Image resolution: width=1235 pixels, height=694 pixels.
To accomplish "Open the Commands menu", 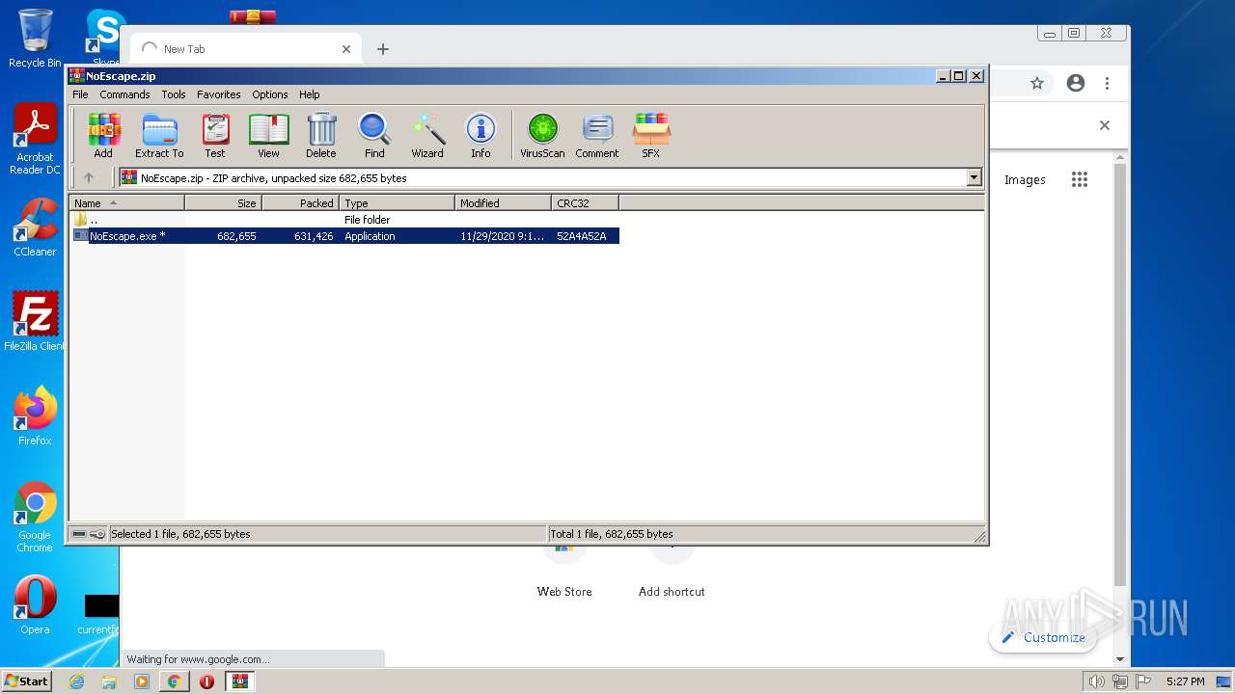I will [x=124, y=94].
